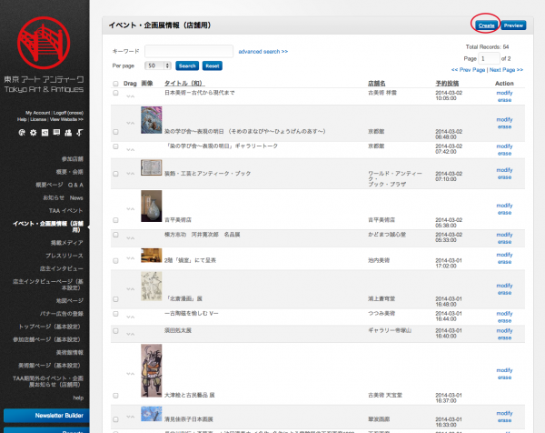Click the first dashboard icon in sidebar toolbar
The image size is (545, 433).
pos(22,133)
